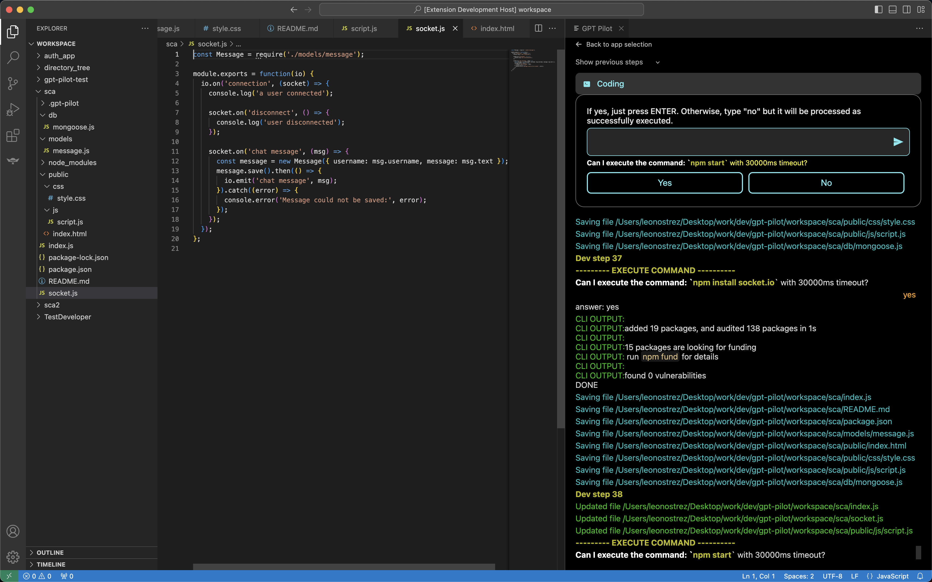Toggle the bottom panel layout button
The image size is (932, 582).
click(892, 10)
